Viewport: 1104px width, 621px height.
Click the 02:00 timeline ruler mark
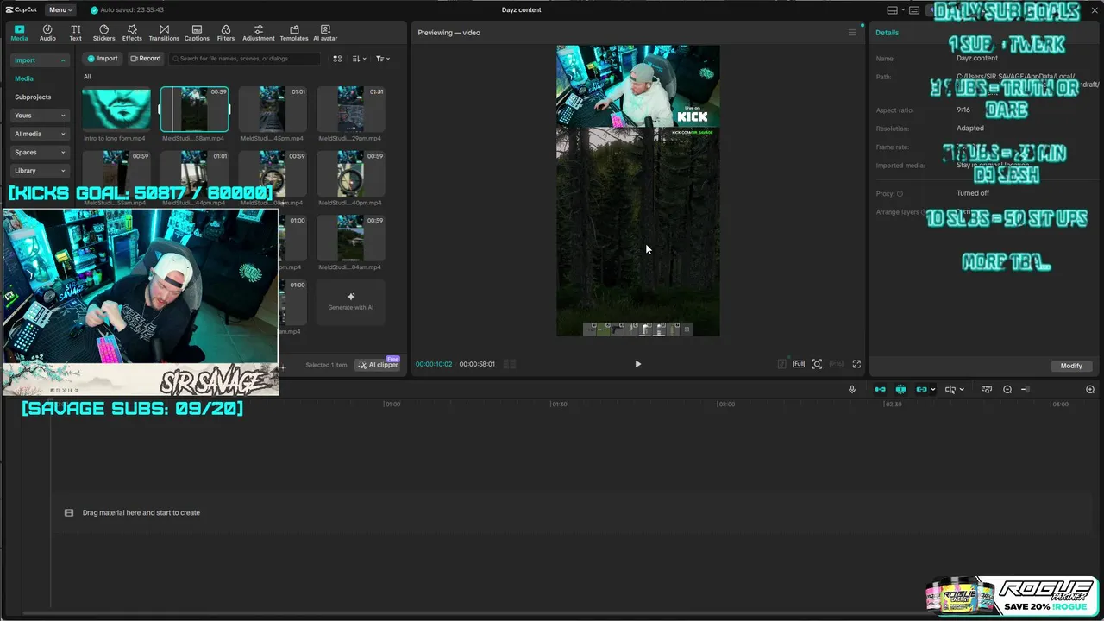727,404
